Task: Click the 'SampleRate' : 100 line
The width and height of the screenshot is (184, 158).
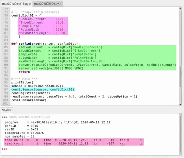Action: pos(41,26)
